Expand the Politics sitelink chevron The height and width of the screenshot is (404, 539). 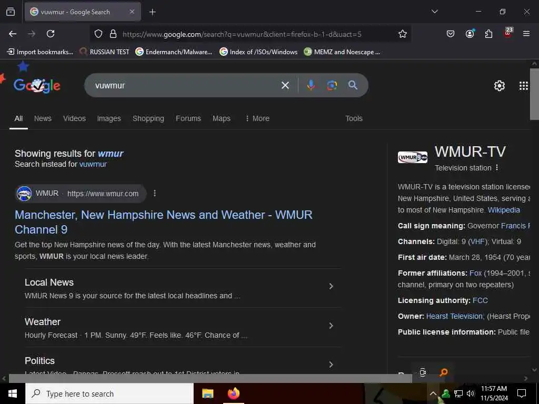[x=331, y=365]
